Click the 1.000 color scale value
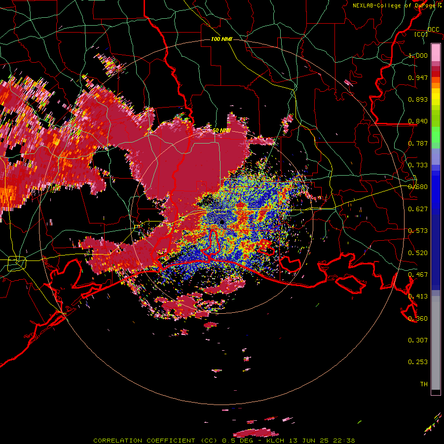This screenshot has width=444, height=444. (x=418, y=55)
